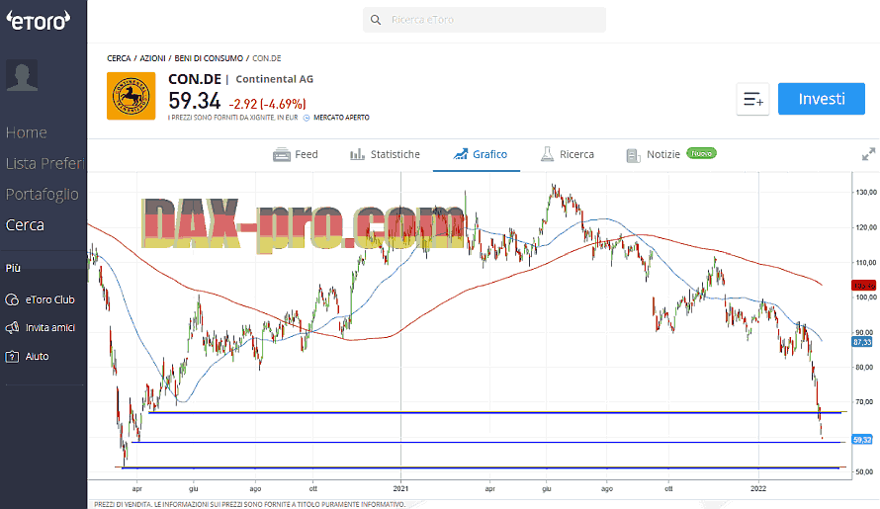Click CERCA breadcrumb link
The image size is (880, 509).
(119, 58)
